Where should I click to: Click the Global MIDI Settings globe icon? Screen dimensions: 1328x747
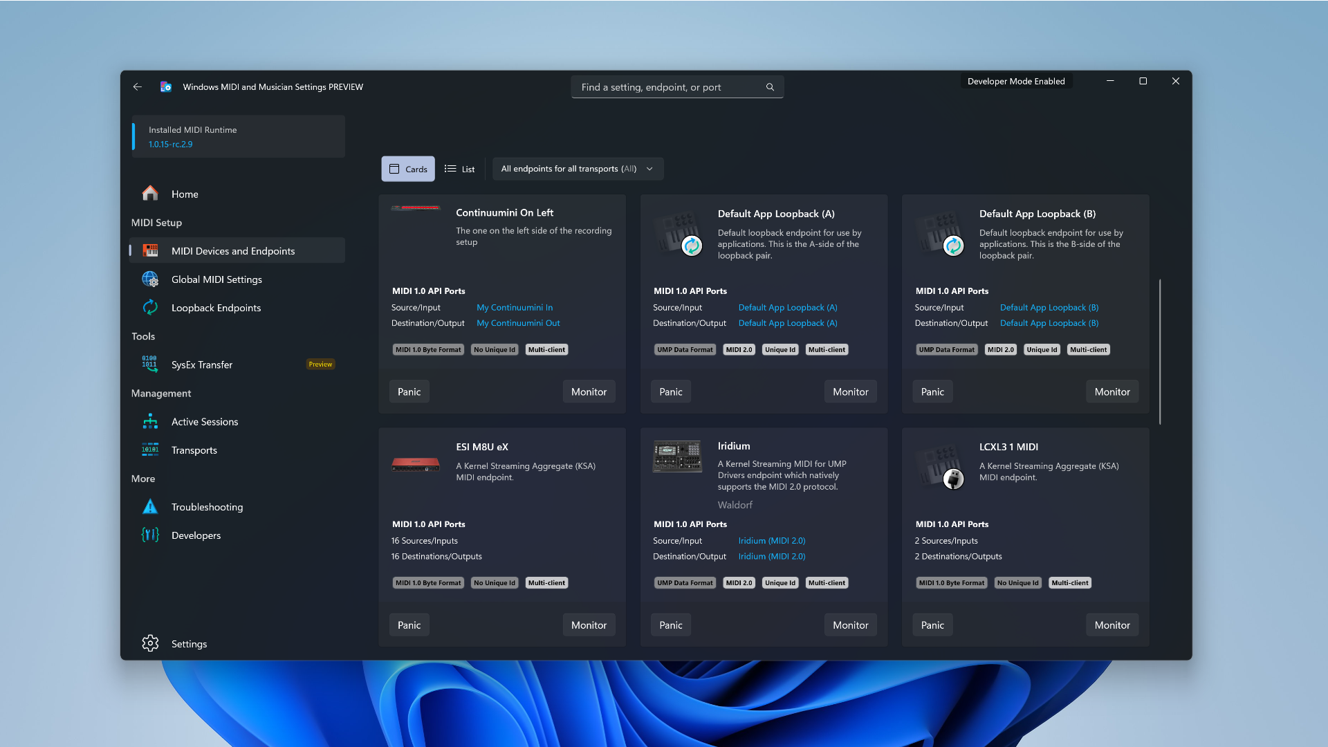point(150,279)
